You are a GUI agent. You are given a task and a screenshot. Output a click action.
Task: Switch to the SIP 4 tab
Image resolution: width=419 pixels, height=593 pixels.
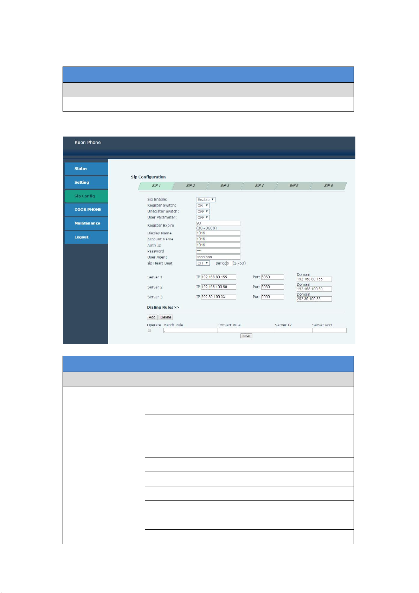point(259,186)
